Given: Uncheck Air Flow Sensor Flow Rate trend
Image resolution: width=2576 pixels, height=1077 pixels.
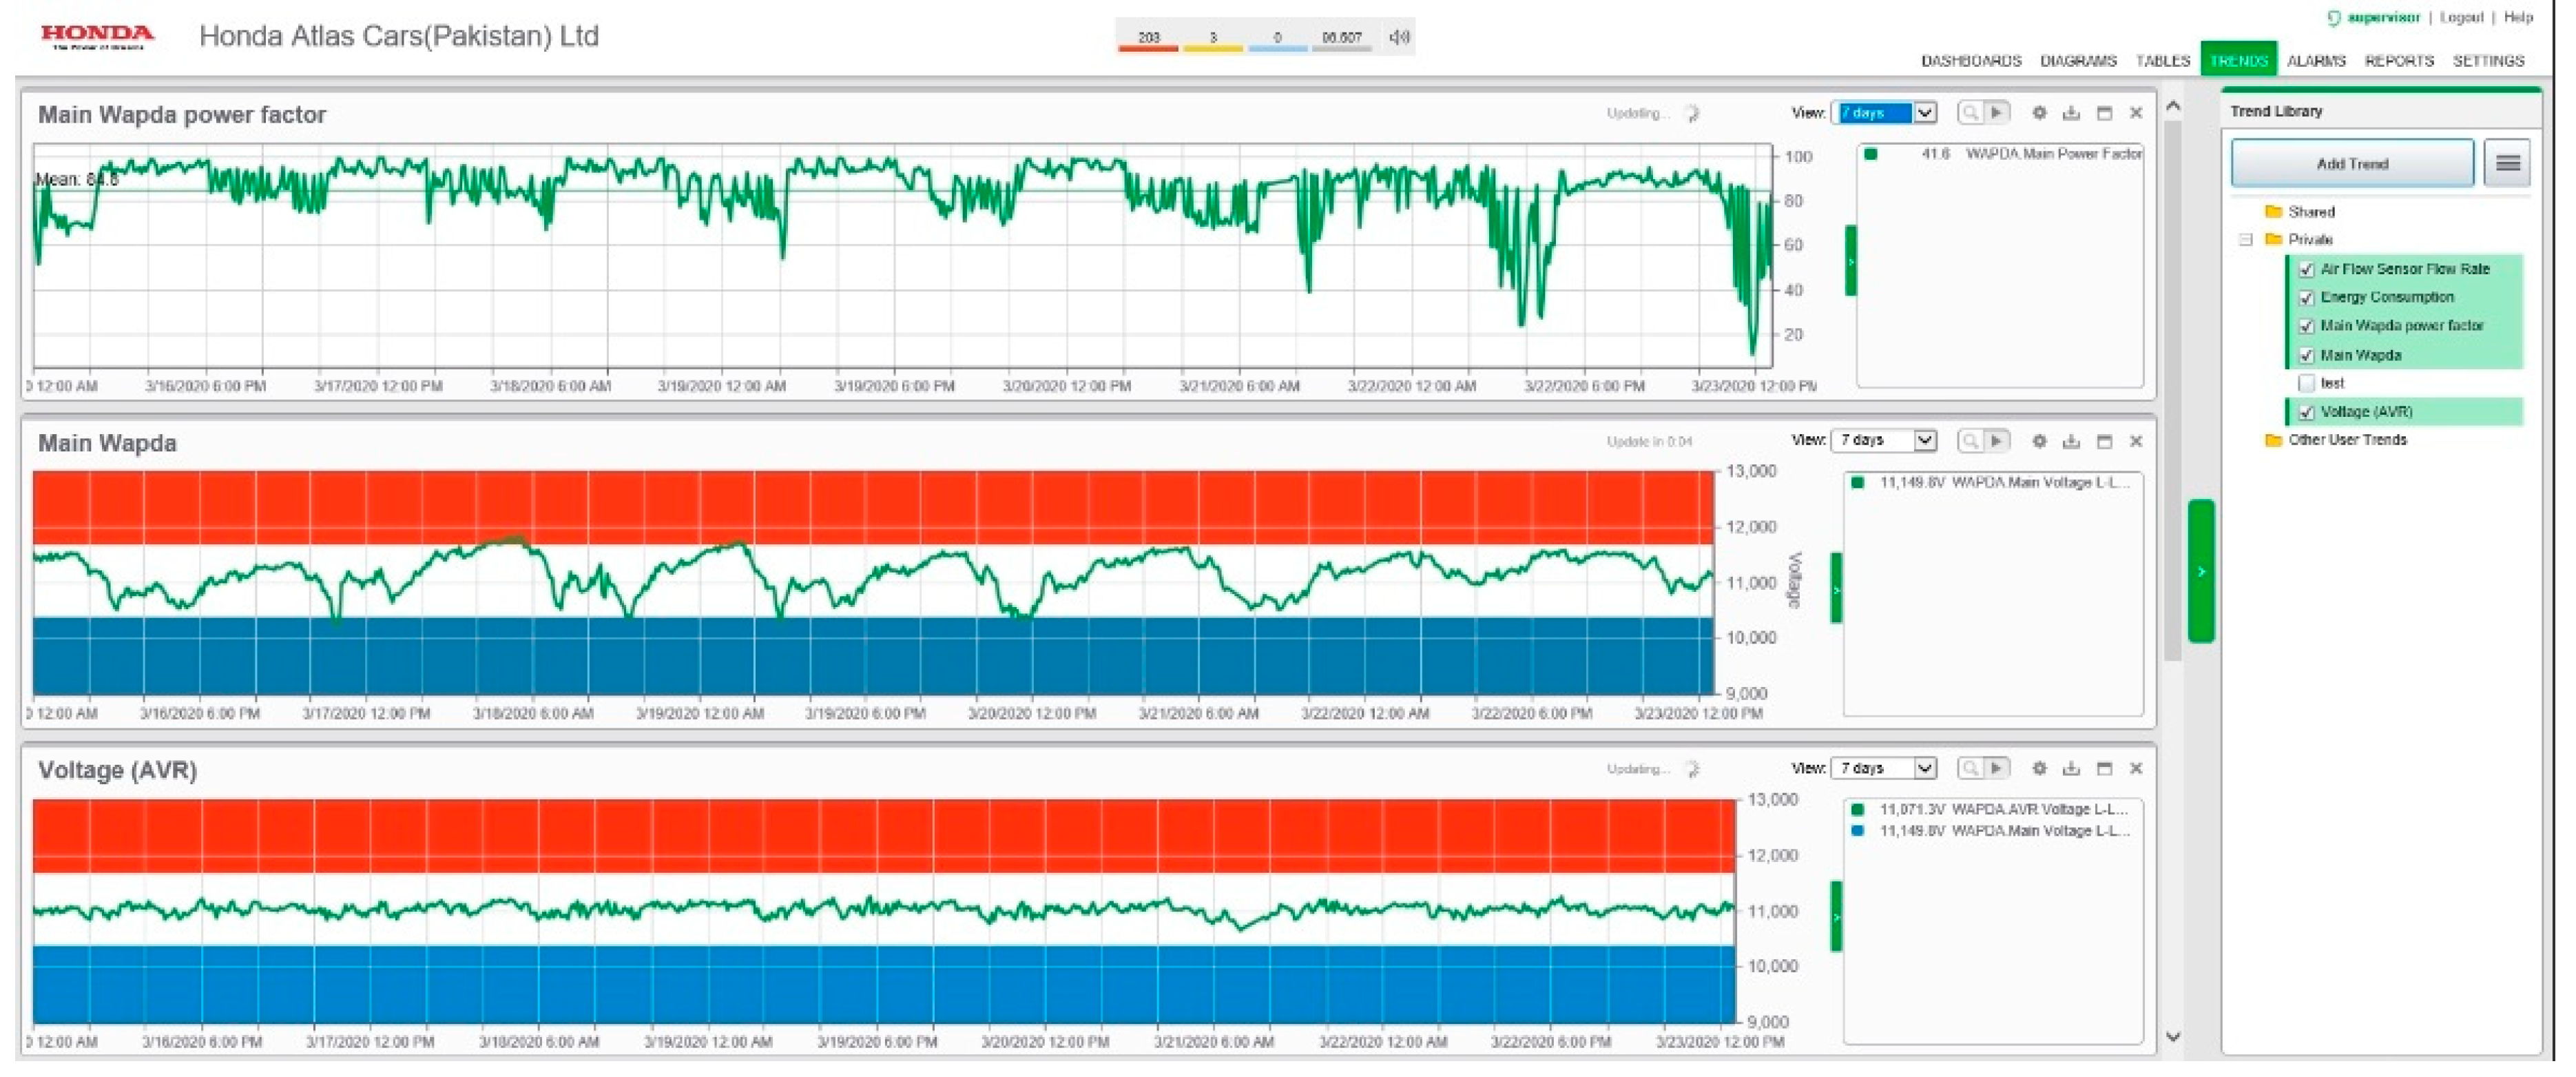Looking at the screenshot, I should click(2306, 269).
